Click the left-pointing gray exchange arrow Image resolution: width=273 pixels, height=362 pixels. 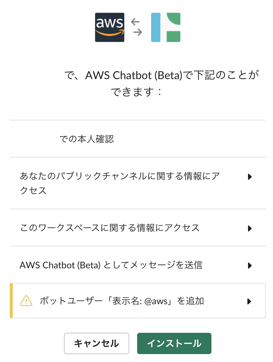tap(135, 22)
